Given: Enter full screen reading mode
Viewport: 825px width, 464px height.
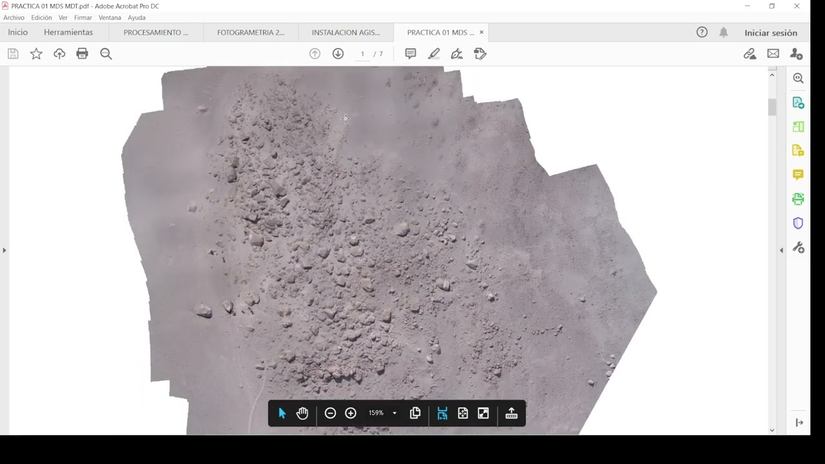Looking at the screenshot, I should tap(483, 413).
